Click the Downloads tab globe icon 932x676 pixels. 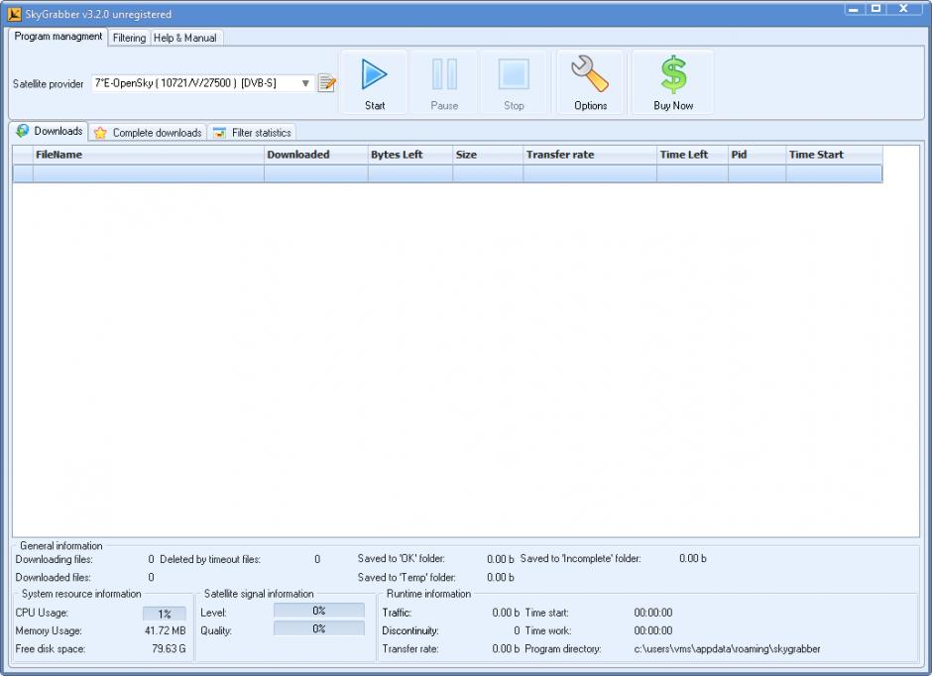[23, 131]
